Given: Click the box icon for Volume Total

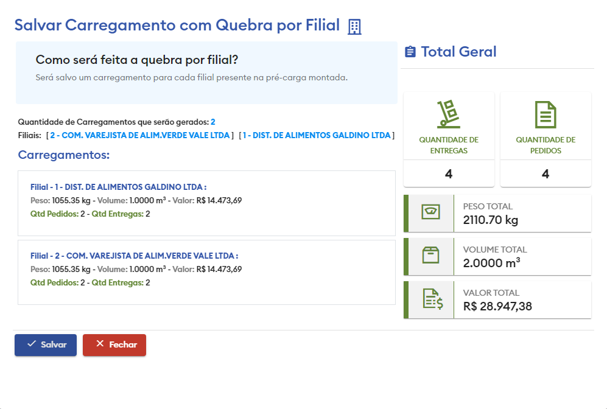Looking at the screenshot, I should (431, 256).
